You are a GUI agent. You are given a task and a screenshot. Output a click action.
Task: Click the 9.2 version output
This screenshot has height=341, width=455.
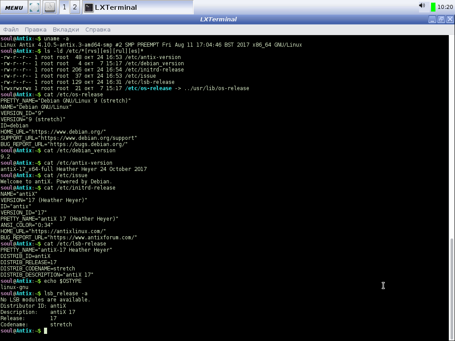(5, 157)
